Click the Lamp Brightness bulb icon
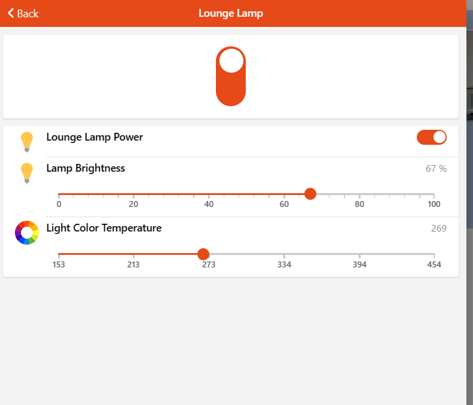This screenshot has height=405, width=473. pos(27,173)
